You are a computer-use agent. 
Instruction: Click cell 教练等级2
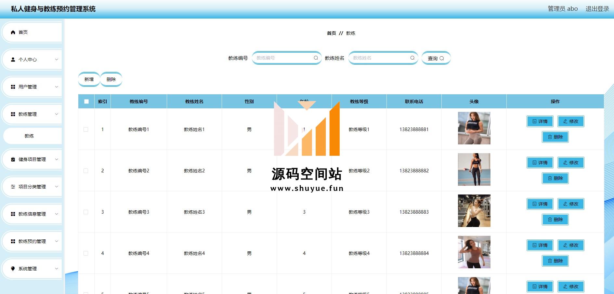(359, 171)
